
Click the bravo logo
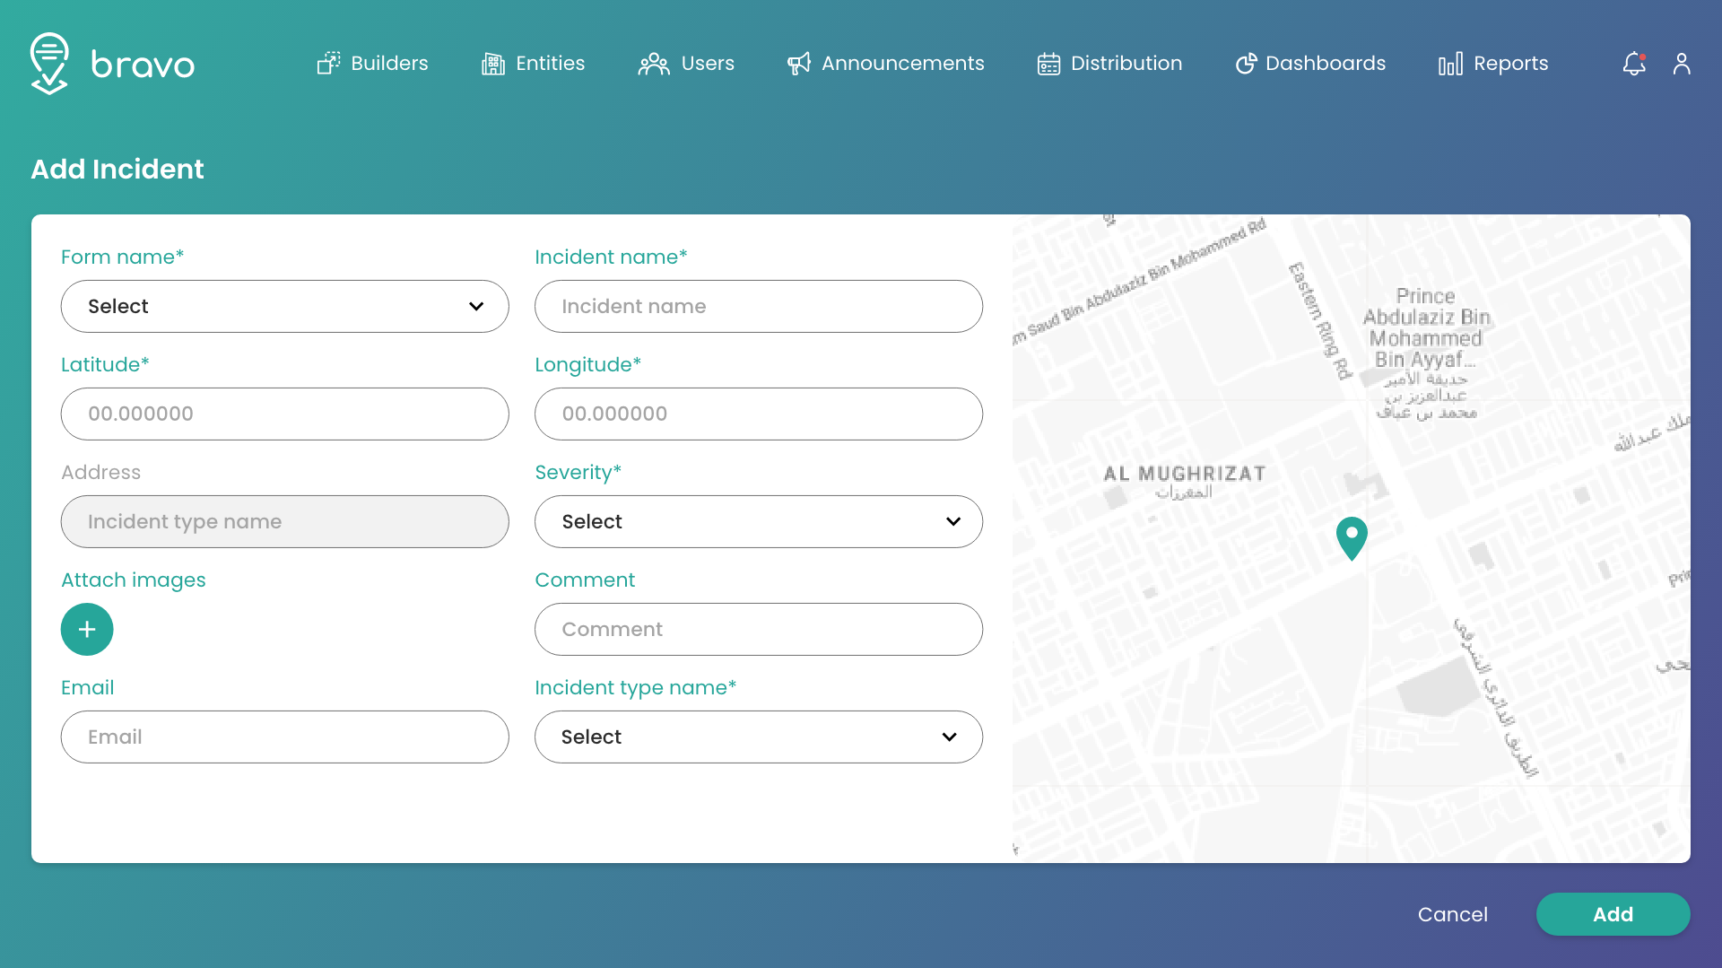pyautogui.click(x=112, y=63)
